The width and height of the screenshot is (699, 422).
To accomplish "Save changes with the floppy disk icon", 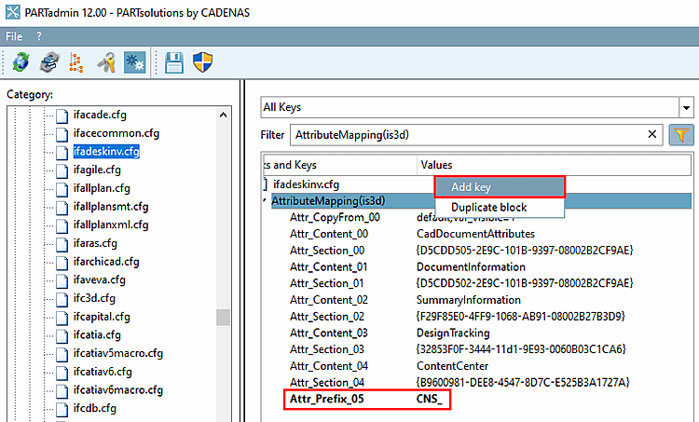I will click(x=173, y=62).
